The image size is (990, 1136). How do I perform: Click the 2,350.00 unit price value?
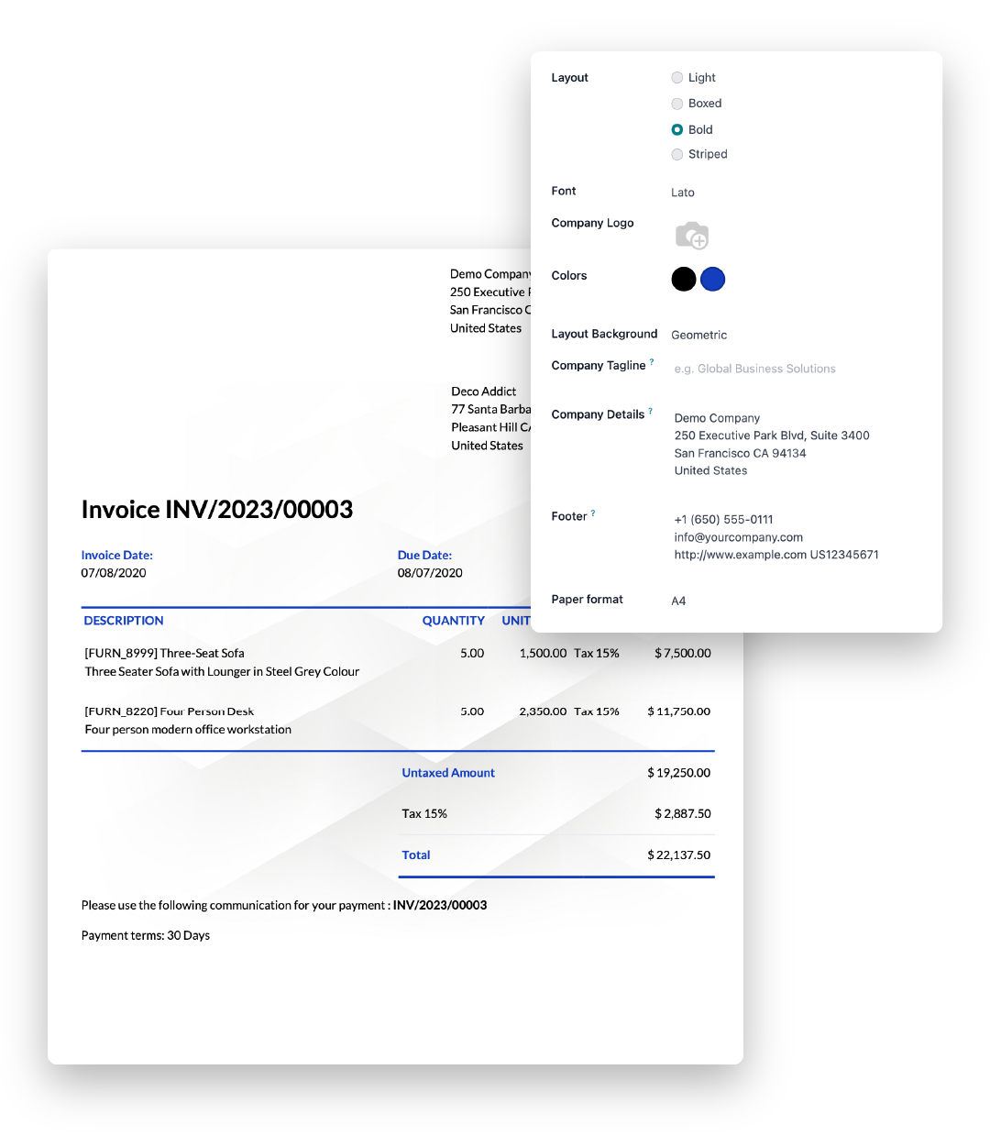[543, 711]
